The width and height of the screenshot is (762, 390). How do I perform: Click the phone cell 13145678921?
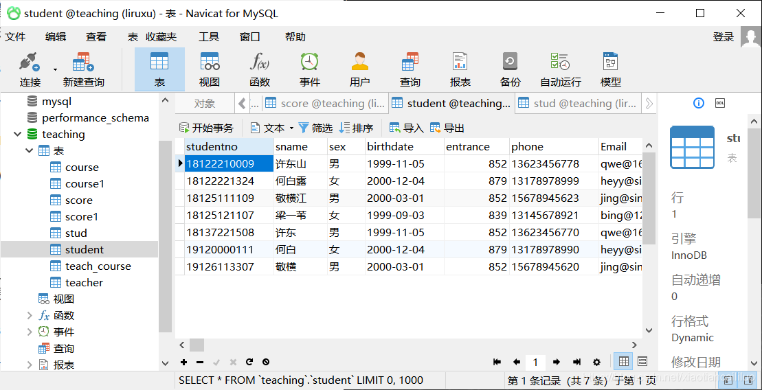[554, 215]
